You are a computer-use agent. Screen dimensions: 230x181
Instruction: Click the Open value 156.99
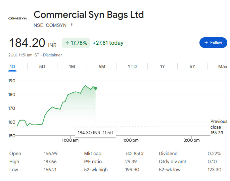coord(51,153)
